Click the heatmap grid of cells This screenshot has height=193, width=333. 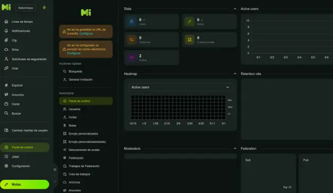178,108
